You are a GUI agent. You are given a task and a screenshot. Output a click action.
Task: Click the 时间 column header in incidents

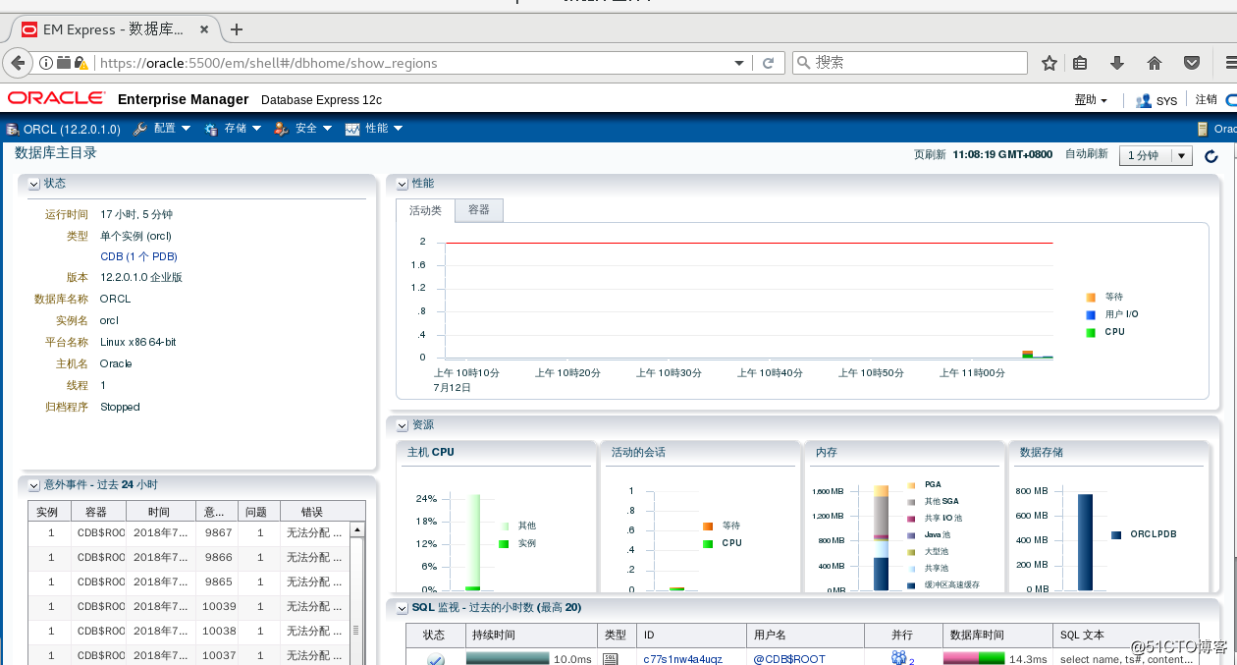(x=159, y=512)
